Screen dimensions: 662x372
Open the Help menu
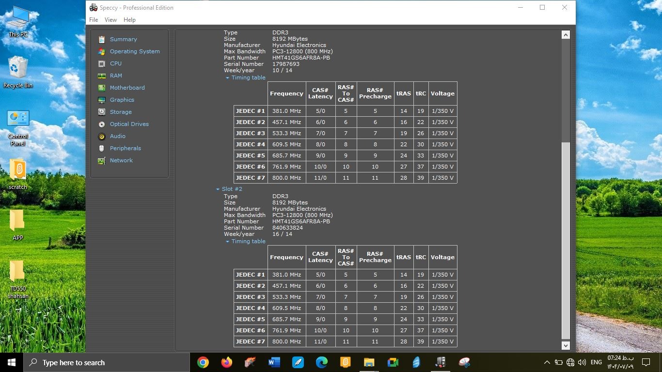point(129,20)
